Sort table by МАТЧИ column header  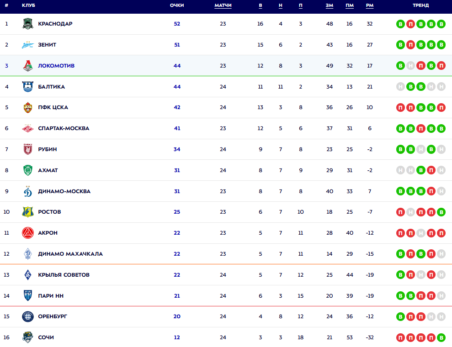coord(223,5)
